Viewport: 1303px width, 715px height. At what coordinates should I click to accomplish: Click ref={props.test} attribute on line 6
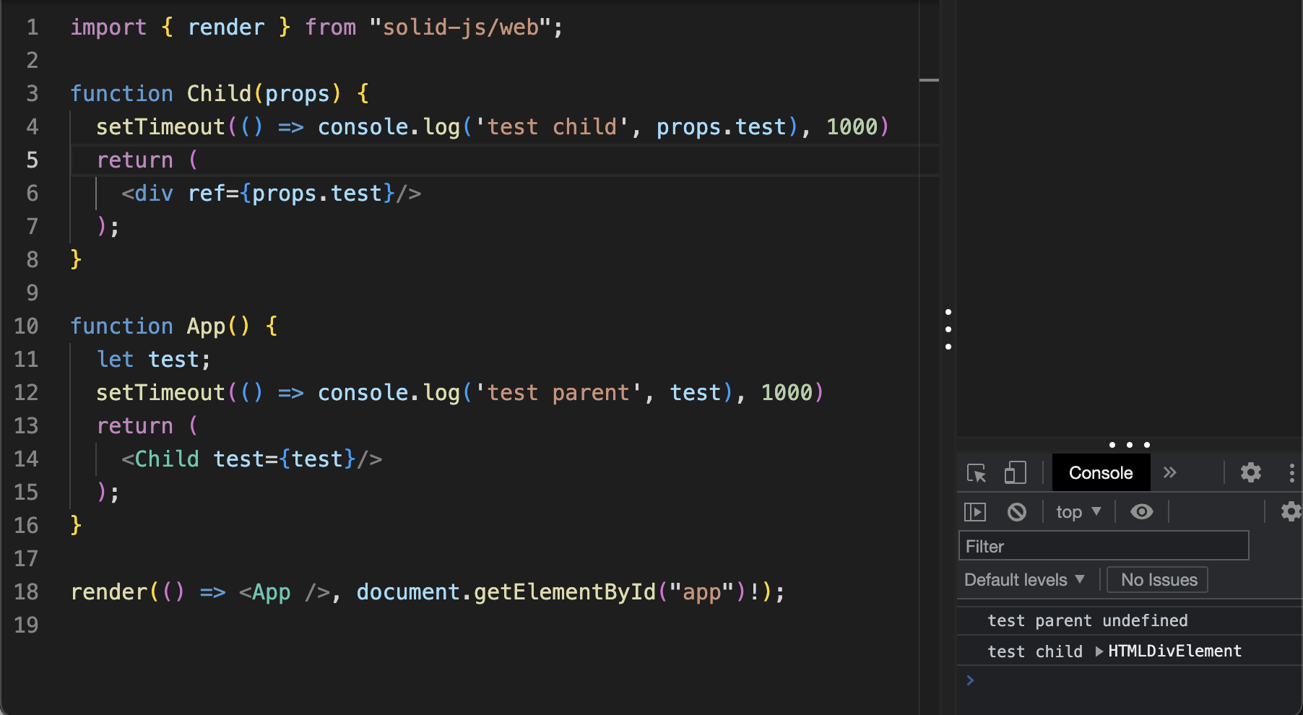point(292,194)
